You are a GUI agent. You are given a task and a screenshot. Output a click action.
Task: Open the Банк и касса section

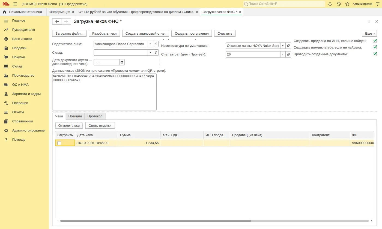pyautogui.click(x=22, y=39)
